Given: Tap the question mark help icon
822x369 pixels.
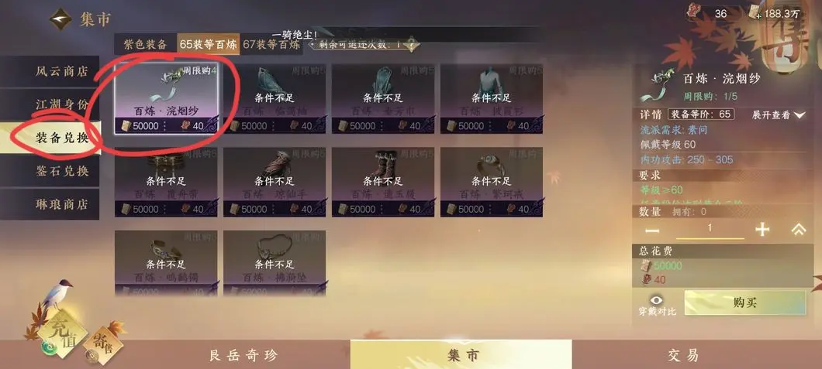Looking at the screenshot, I should [x=412, y=45].
